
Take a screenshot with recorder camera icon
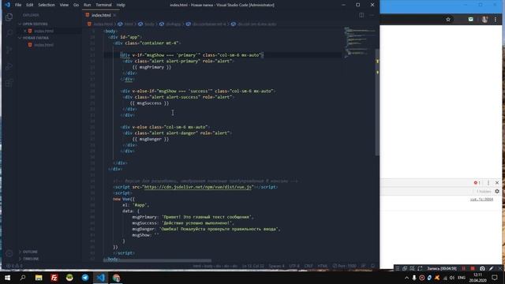click(x=482, y=268)
